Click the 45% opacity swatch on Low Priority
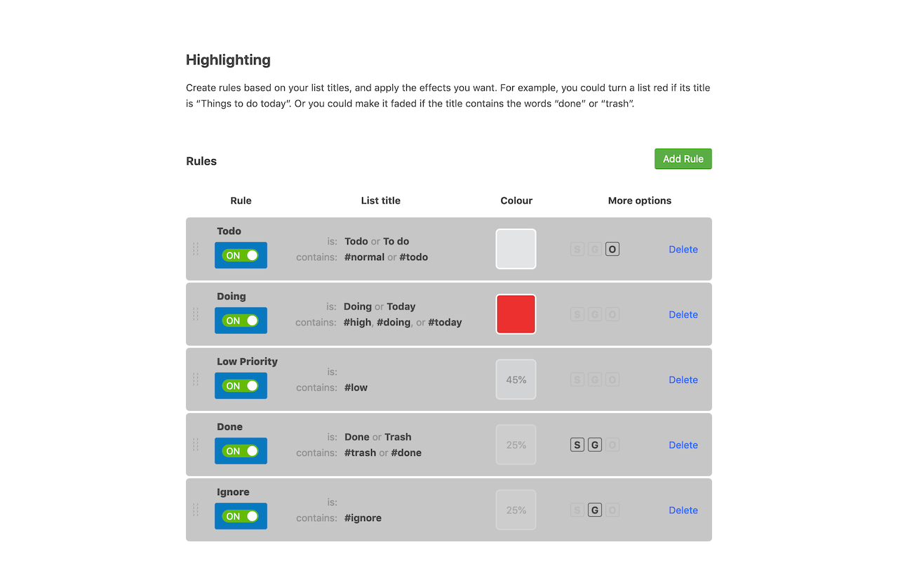 click(x=516, y=379)
